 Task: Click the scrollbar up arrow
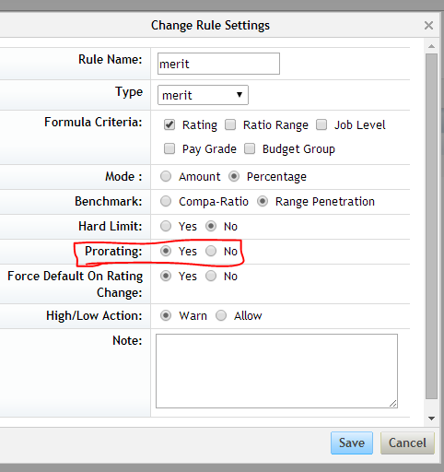pyautogui.click(x=431, y=46)
